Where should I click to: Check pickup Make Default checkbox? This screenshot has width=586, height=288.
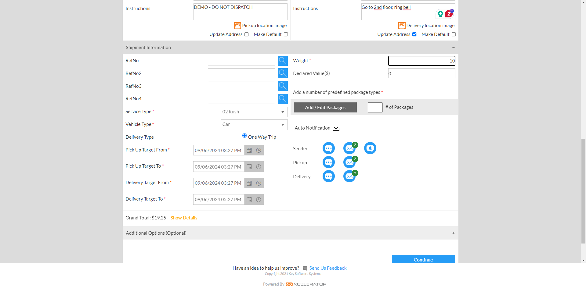pos(286,34)
